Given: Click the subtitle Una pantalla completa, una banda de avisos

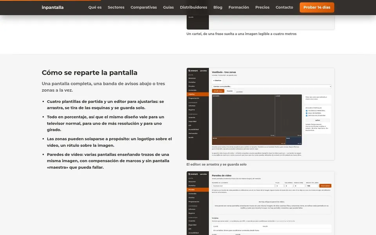Looking at the screenshot, I should click(103, 87).
